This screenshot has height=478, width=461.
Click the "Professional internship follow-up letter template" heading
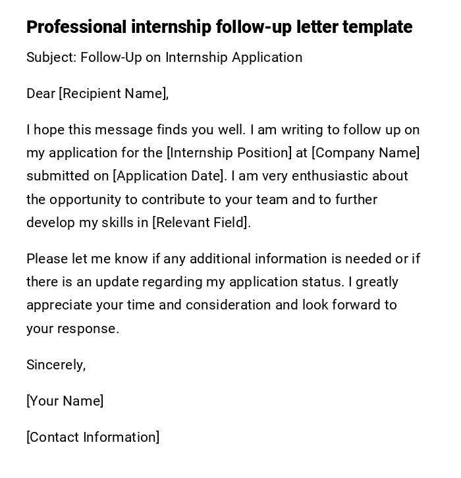point(219,27)
